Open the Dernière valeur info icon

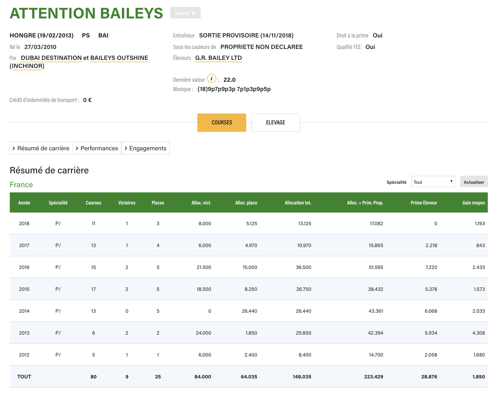coord(211,78)
